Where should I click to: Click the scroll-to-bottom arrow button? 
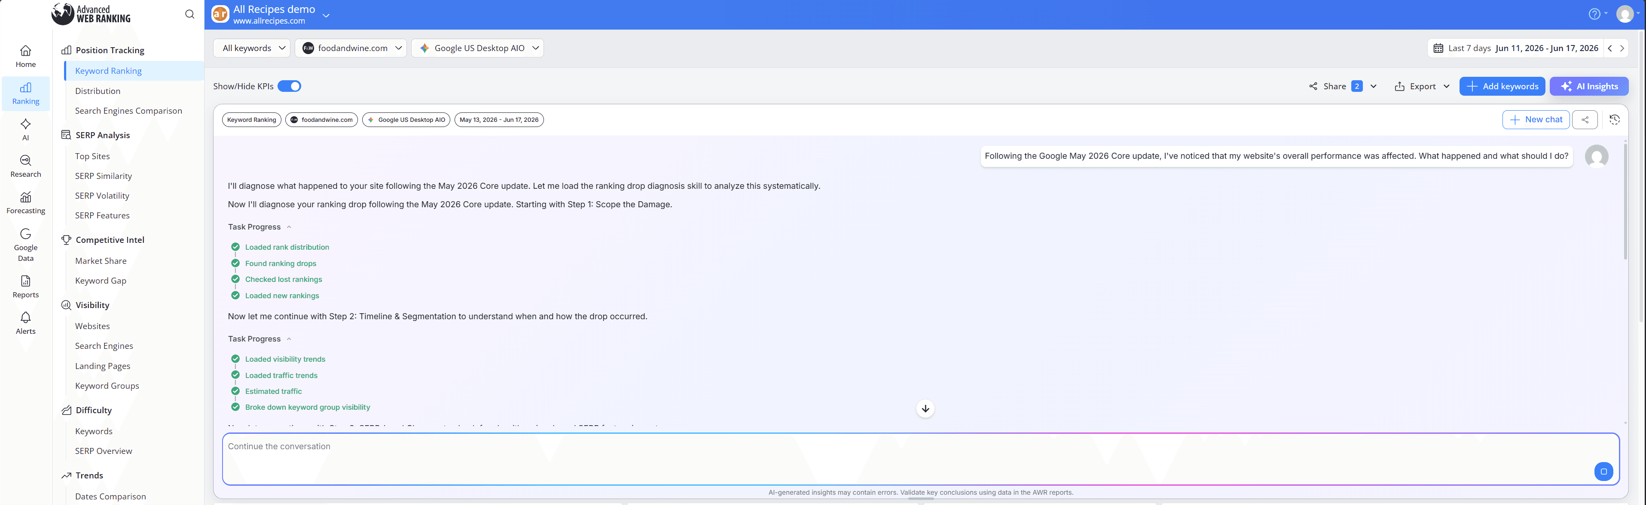coord(925,408)
